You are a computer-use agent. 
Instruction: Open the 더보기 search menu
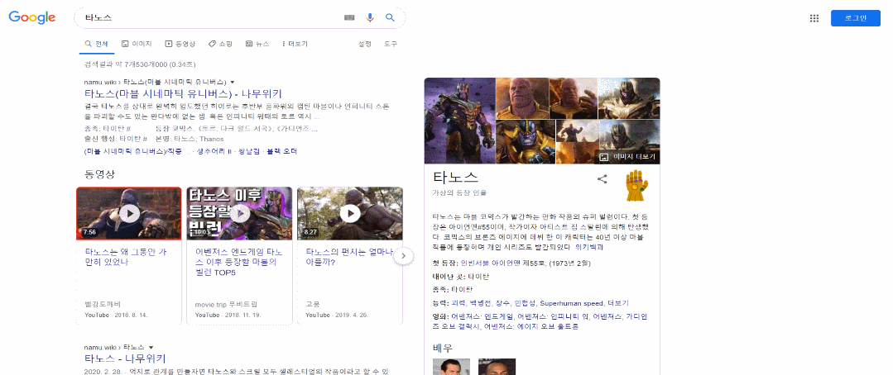click(295, 44)
